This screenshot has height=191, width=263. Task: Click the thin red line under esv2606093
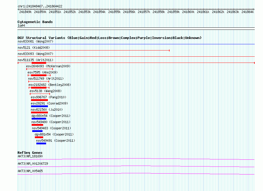coord(40,69)
